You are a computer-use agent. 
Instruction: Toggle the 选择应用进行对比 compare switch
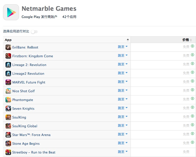click(x=34, y=32)
